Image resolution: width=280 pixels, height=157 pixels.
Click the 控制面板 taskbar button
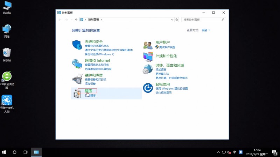click(36, 152)
